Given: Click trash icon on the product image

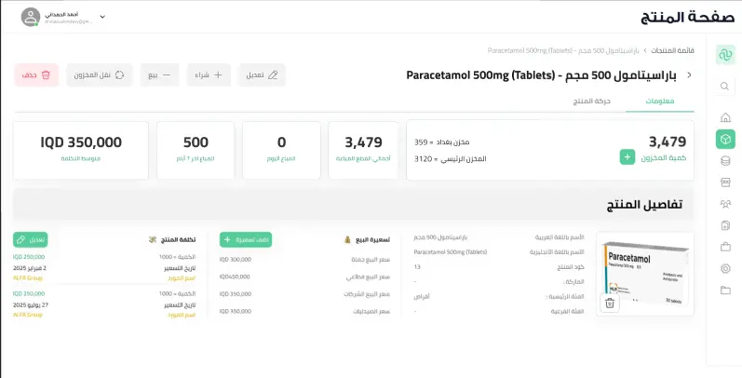Looking at the screenshot, I should point(610,304).
